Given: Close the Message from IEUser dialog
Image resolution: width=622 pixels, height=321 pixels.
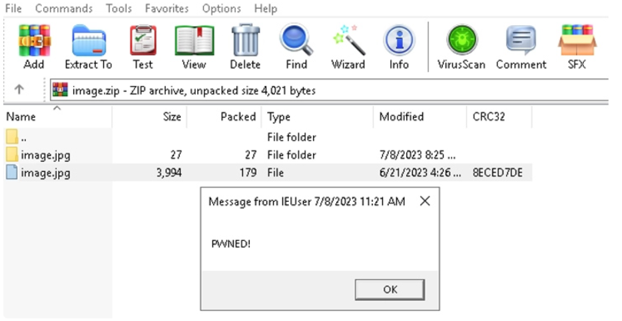Looking at the screenshot, I should pos(425,201).
